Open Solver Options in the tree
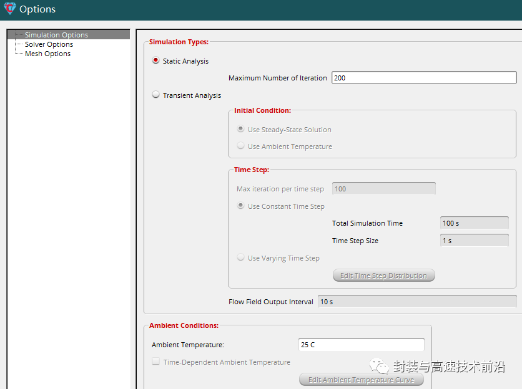Image resolution: width=522 pixels, height=389 pixels. (49, 44)
